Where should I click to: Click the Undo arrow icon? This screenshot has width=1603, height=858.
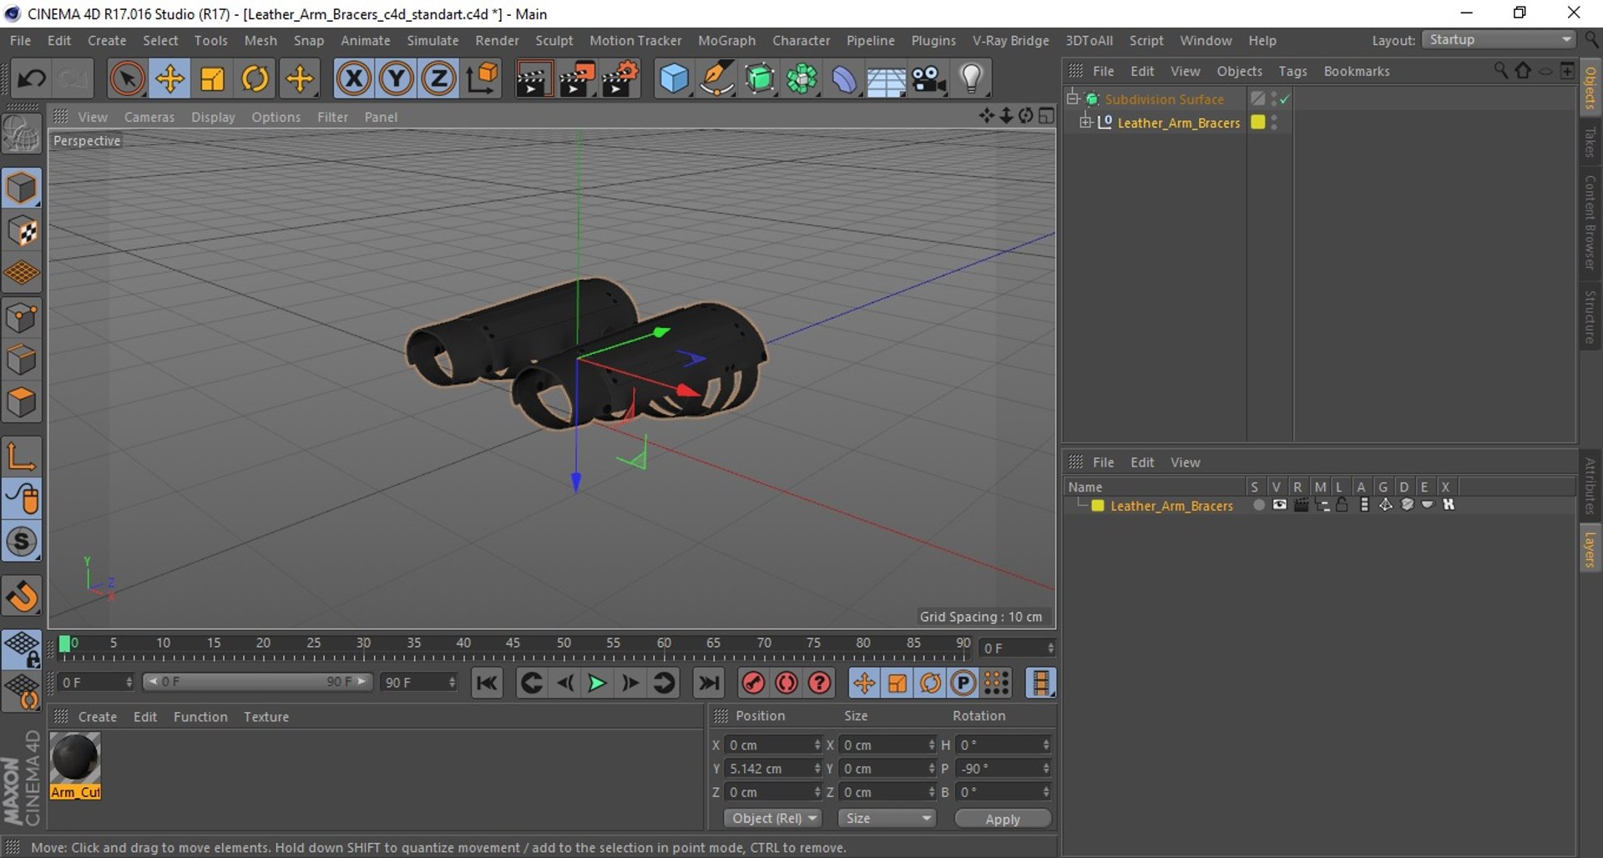coord(32,79)
